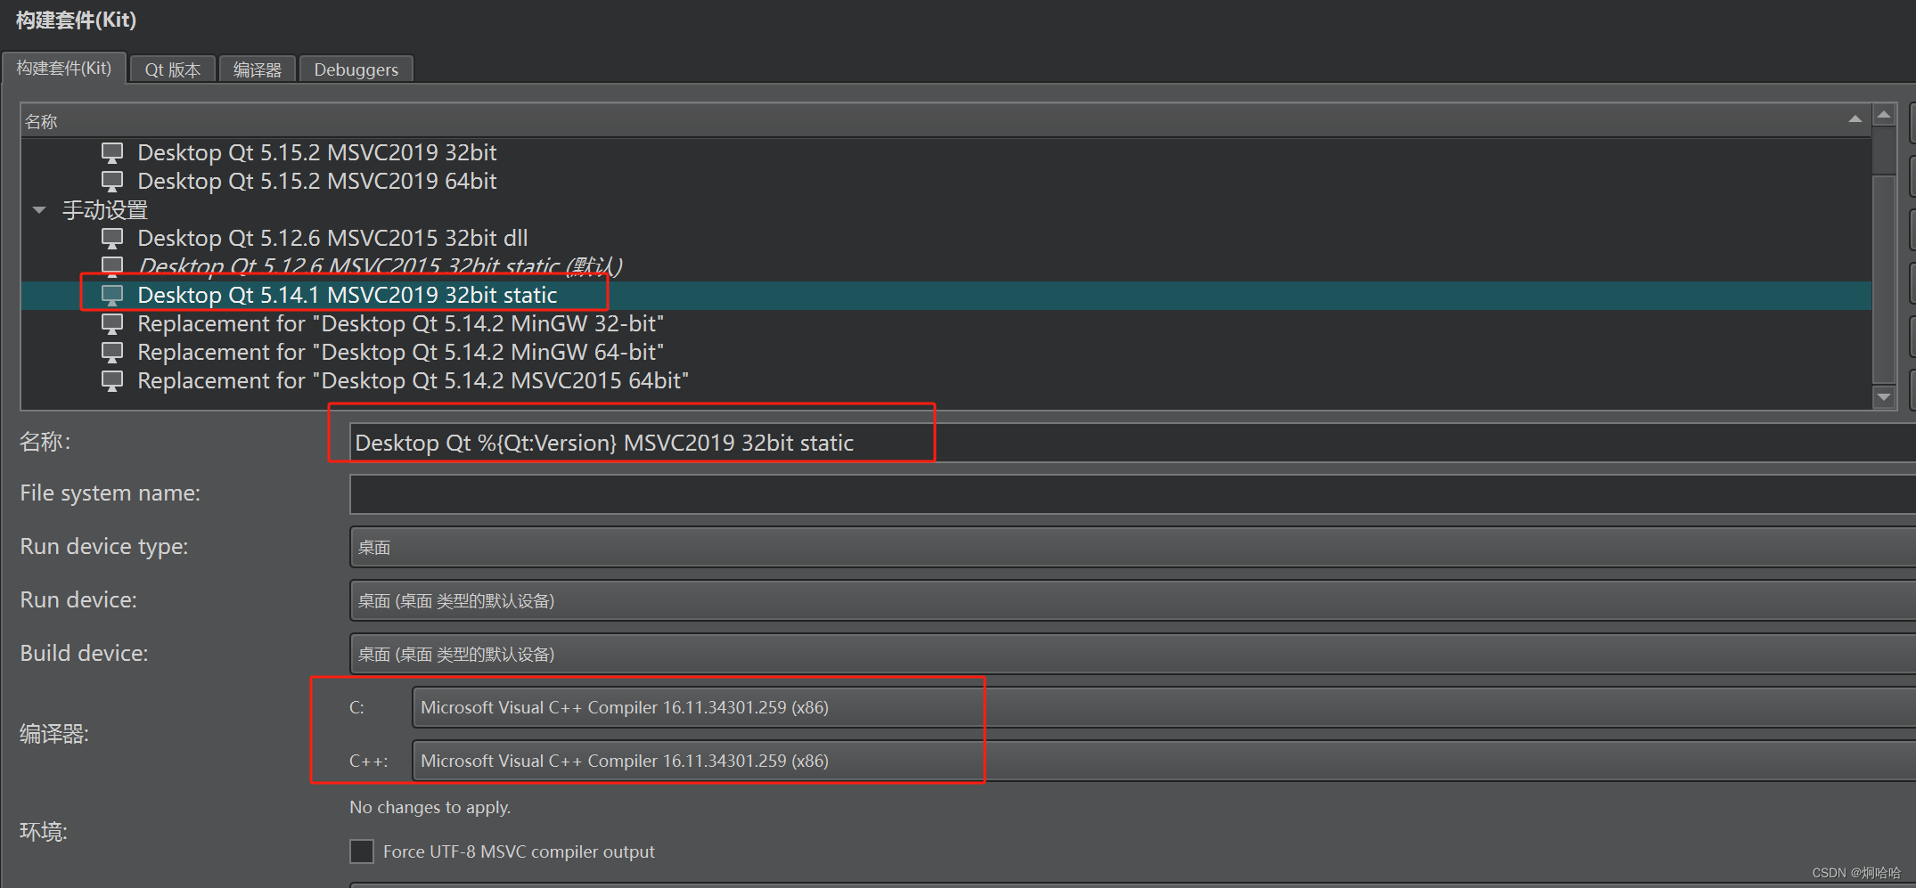Select kit Desktop Qt 5.15.2 MSVC2019 64bit
This screenshot has height=888, width=1916.
(x=316, y=182)
